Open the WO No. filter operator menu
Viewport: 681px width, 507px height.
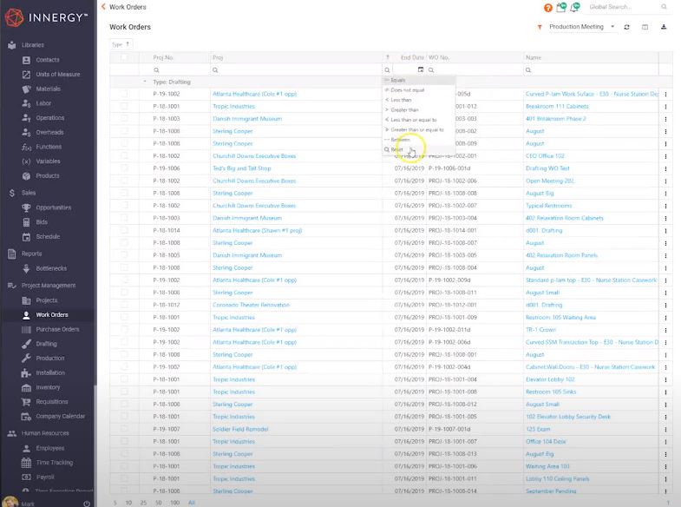(x=431, y=70)
